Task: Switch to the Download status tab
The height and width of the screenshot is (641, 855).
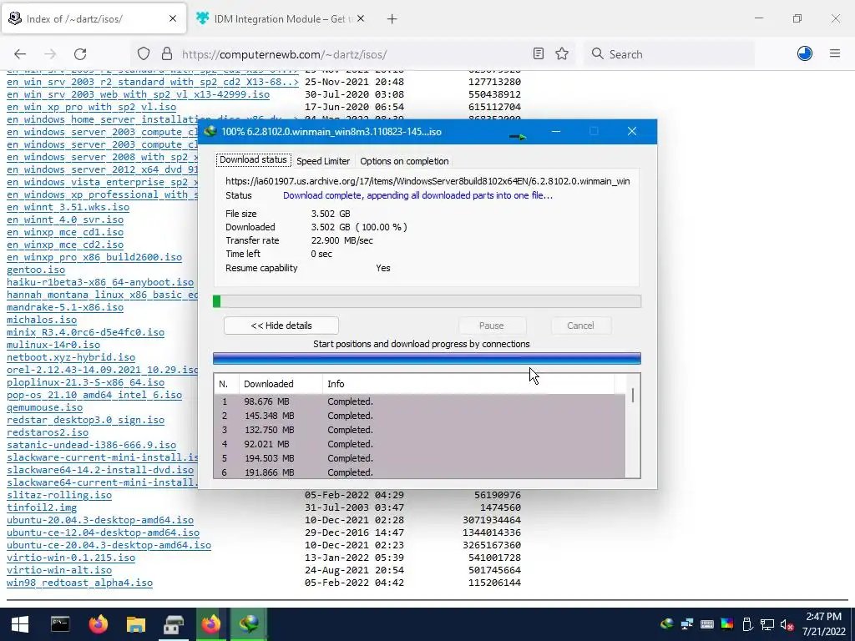Action: pos(253,159)
